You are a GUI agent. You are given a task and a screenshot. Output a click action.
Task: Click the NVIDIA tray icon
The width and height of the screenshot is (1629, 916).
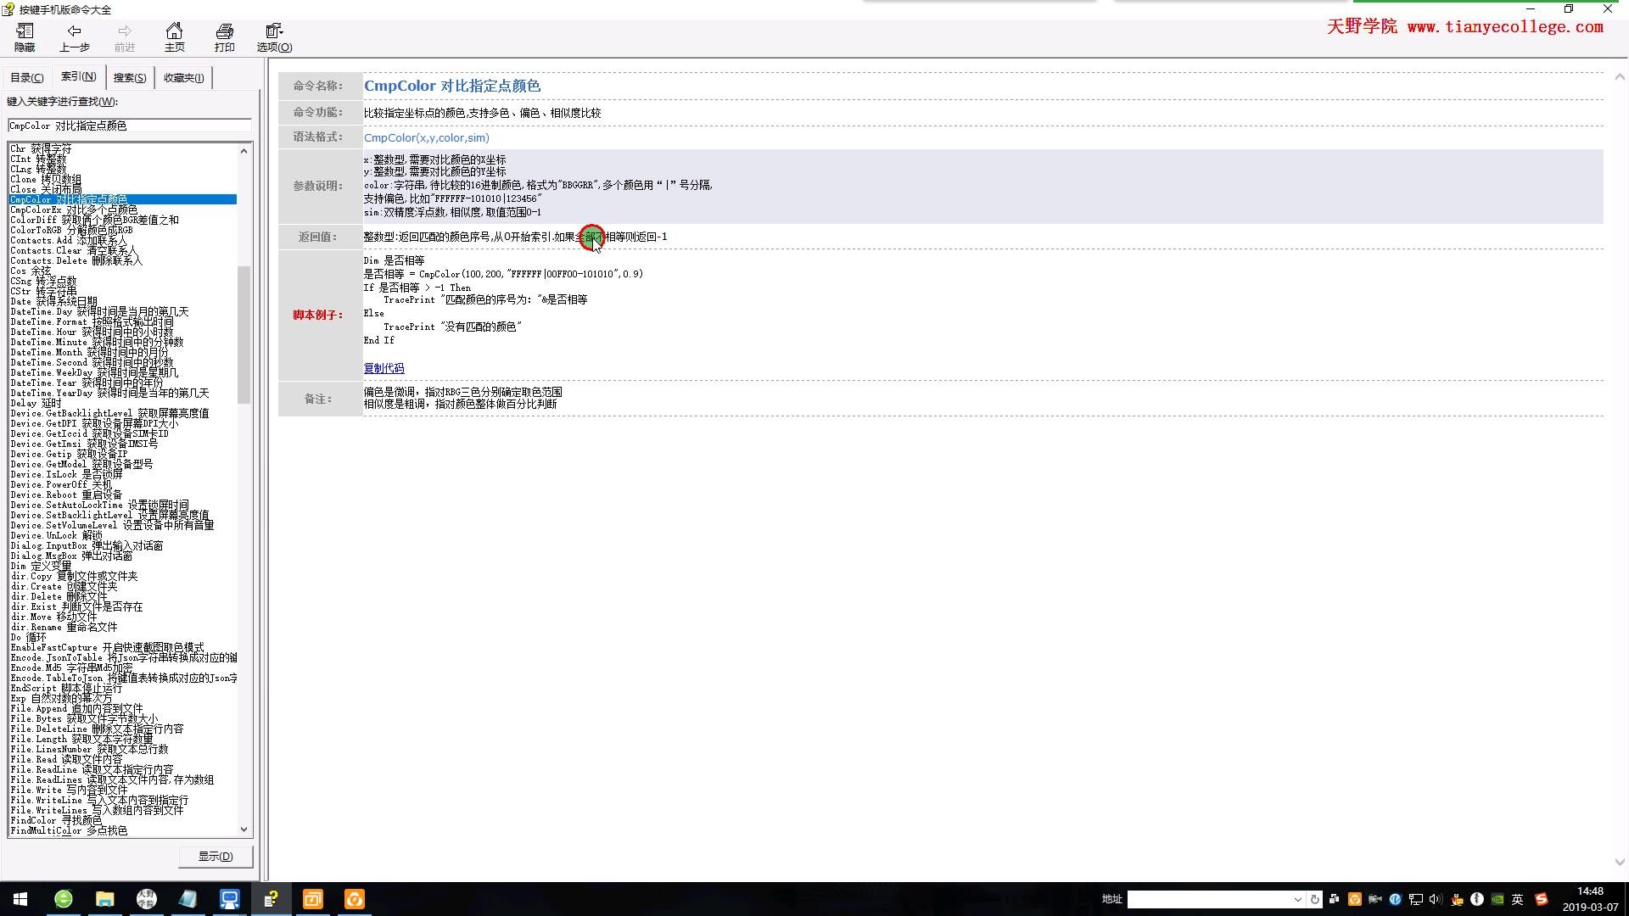(1497, 899)
